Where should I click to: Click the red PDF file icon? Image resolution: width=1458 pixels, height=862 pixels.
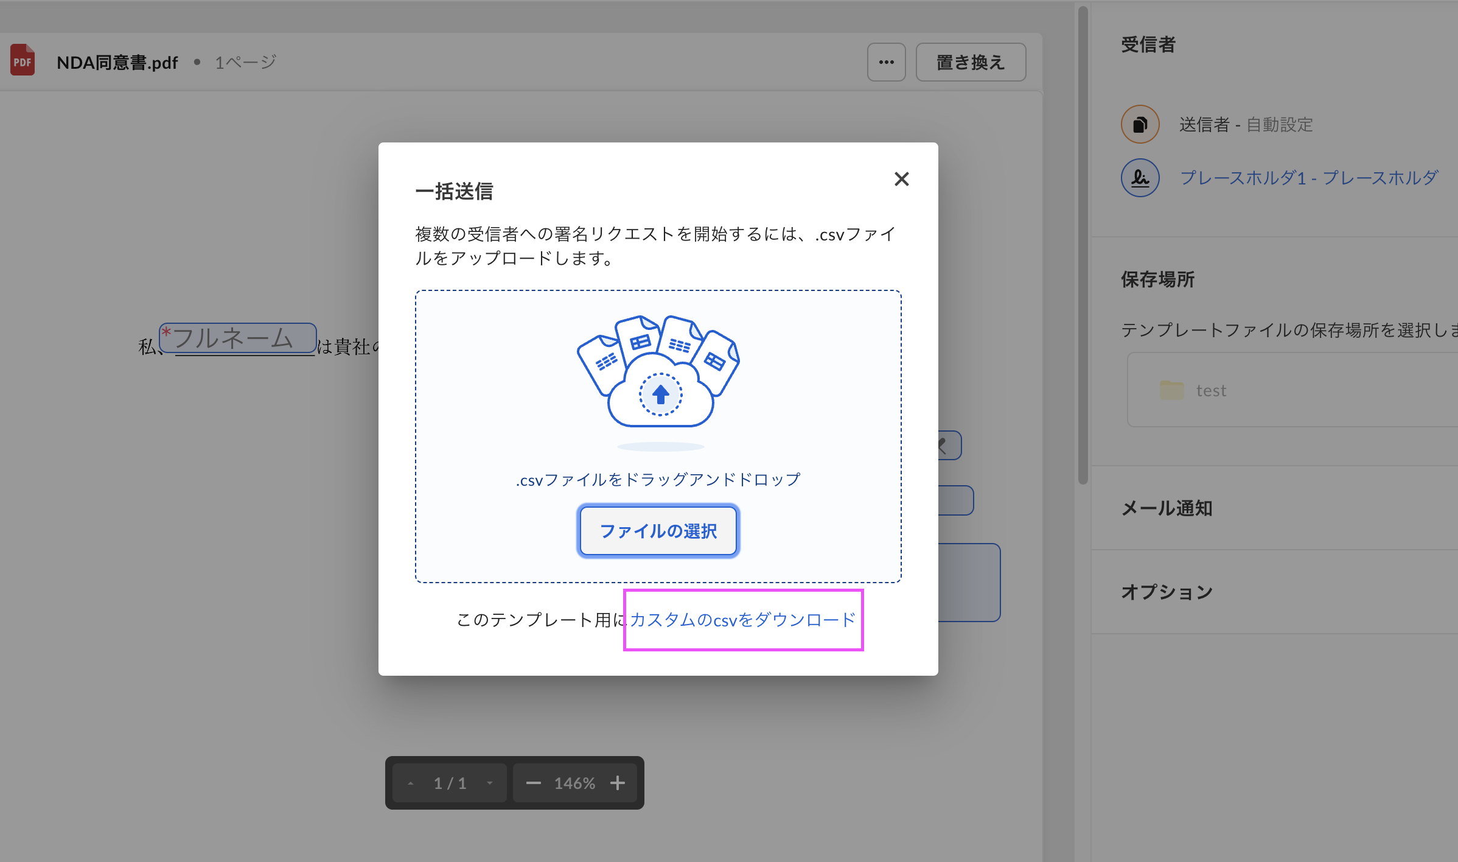(23, 61)
